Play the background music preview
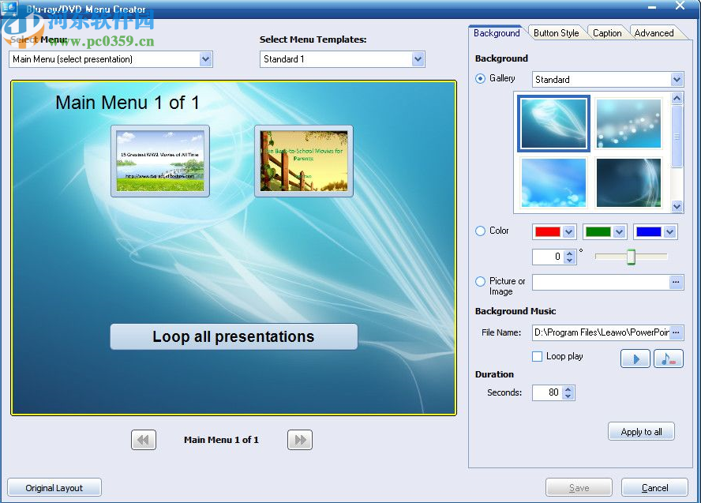 click(x=635, y=358)
